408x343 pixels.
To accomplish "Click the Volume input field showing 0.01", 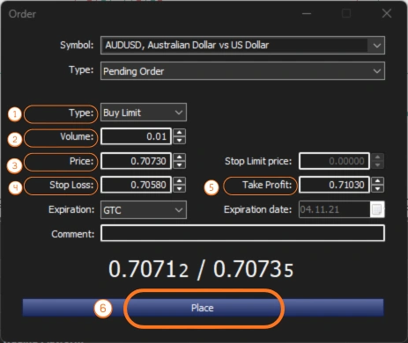I will point(136,136).
